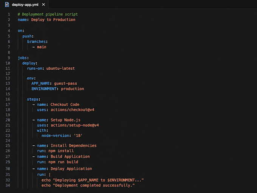Click the value "production" after ENVIRONMENT

pos(73,89)
